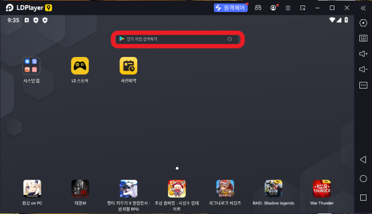The image size is (372, 214).
Task: Click the gamepad icon in title bar
Action: point(258,8)
